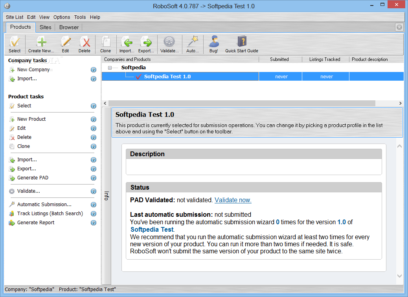Click the Validate gear toolbar icon
Image resolution: width=408 pixels, height=297 pixels.
click(x=169, y=44)
